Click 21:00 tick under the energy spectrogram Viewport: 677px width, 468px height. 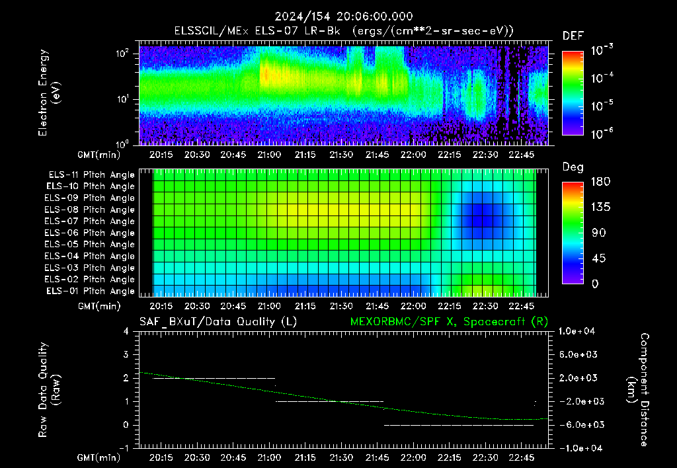pyautogui.click(x=269, y=155)
